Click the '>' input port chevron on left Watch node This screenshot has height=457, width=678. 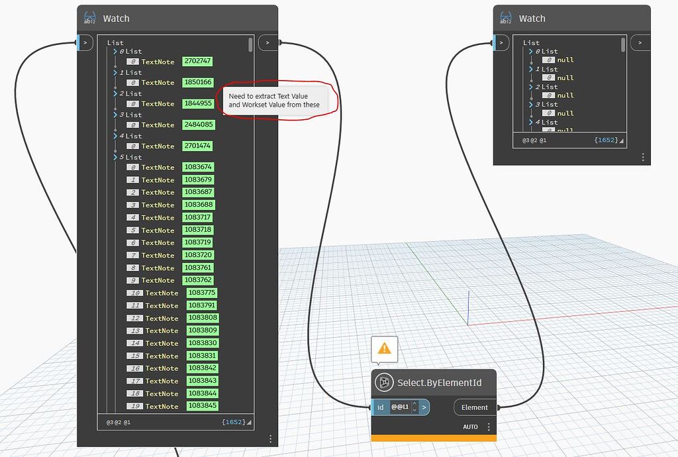tap(85, 42)
